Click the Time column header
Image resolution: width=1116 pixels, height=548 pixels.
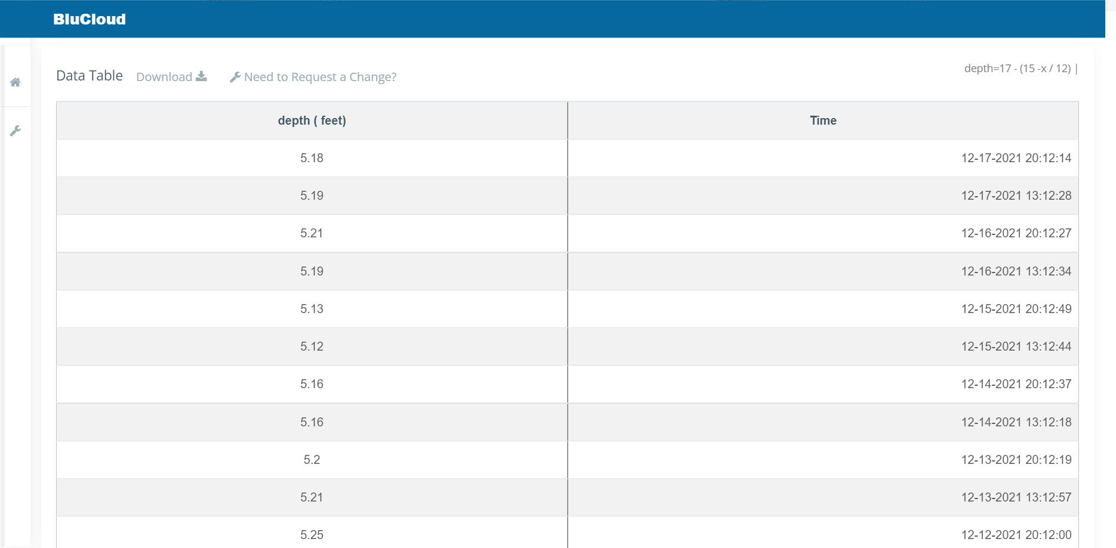coord(823,120)
